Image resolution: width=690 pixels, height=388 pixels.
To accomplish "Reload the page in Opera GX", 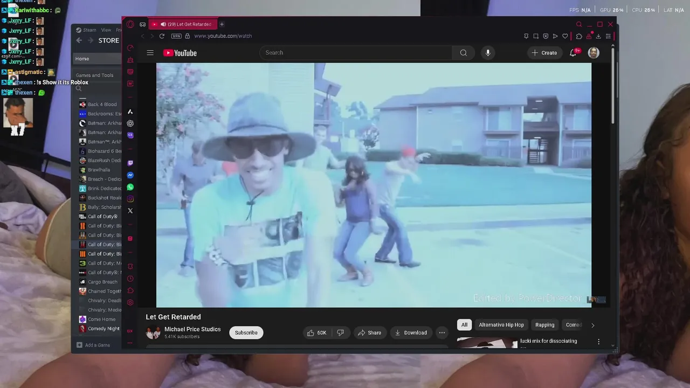I will pos(162,36).
